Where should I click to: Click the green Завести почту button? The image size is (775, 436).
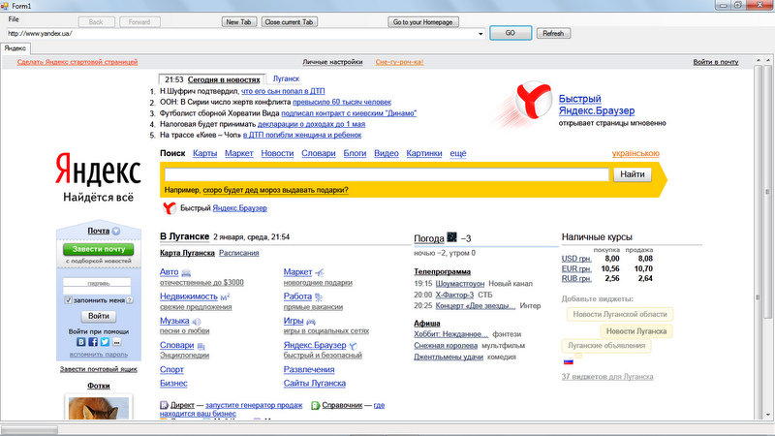point(99,249)
